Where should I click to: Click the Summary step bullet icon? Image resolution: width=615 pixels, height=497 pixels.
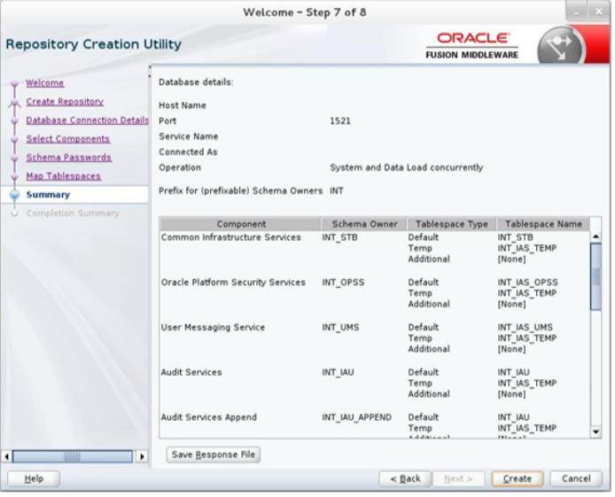click(14, 195)
